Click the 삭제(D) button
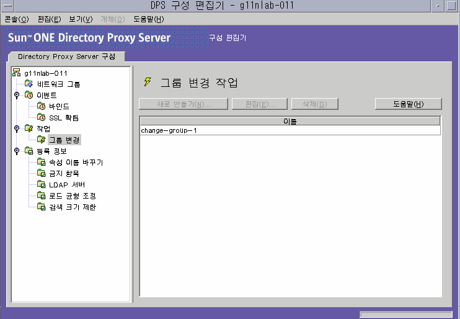Viewport: 460px width, 319px height. 315,104
